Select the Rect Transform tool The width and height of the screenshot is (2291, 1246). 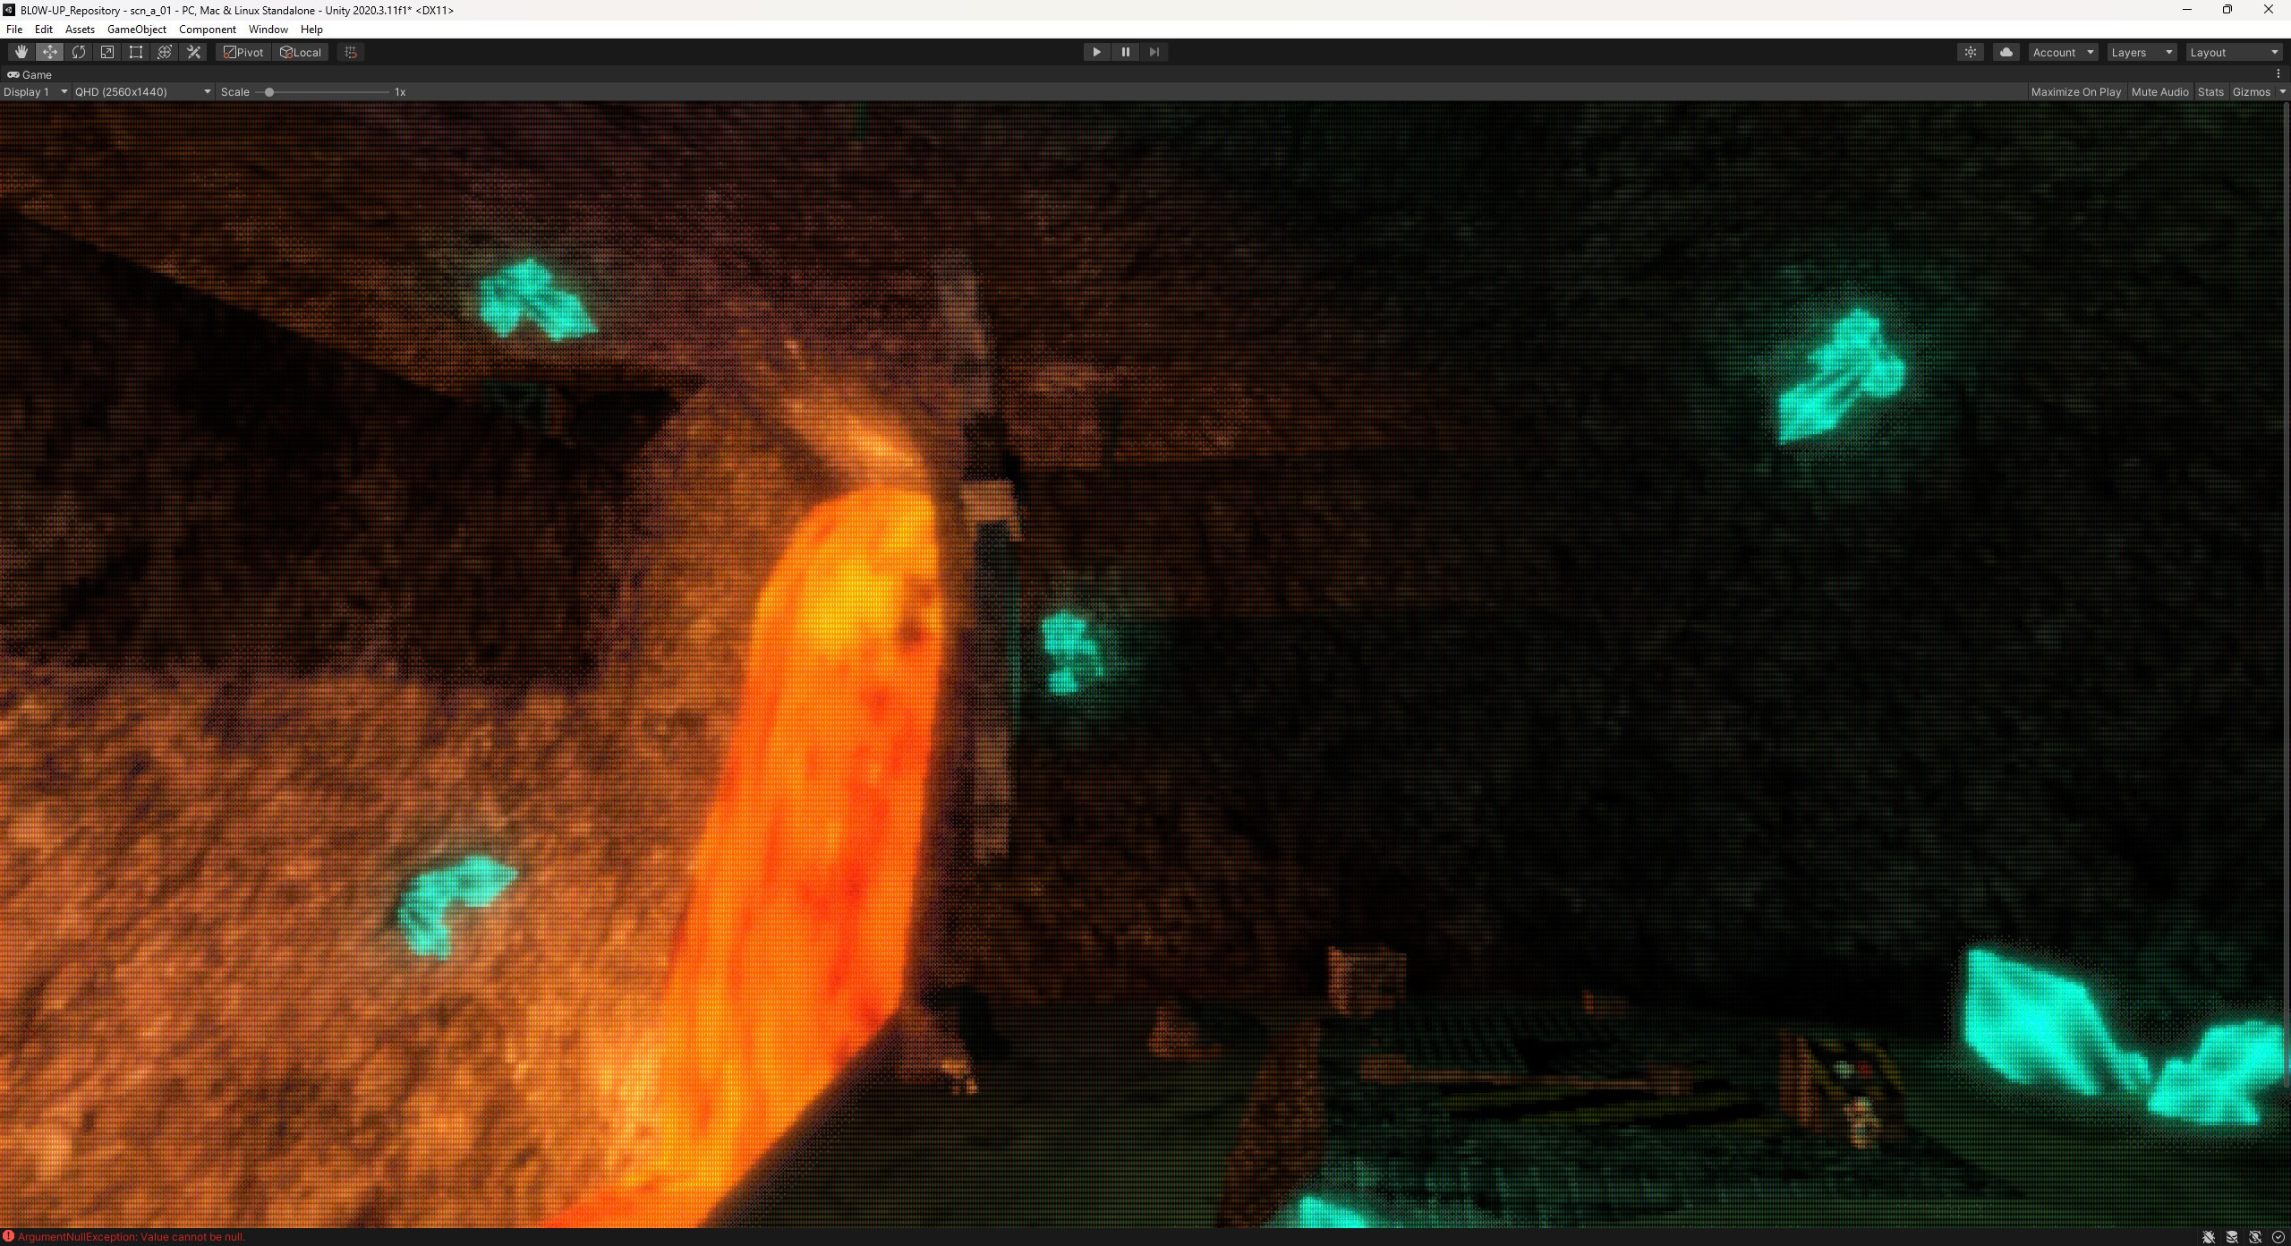(135, 52)
